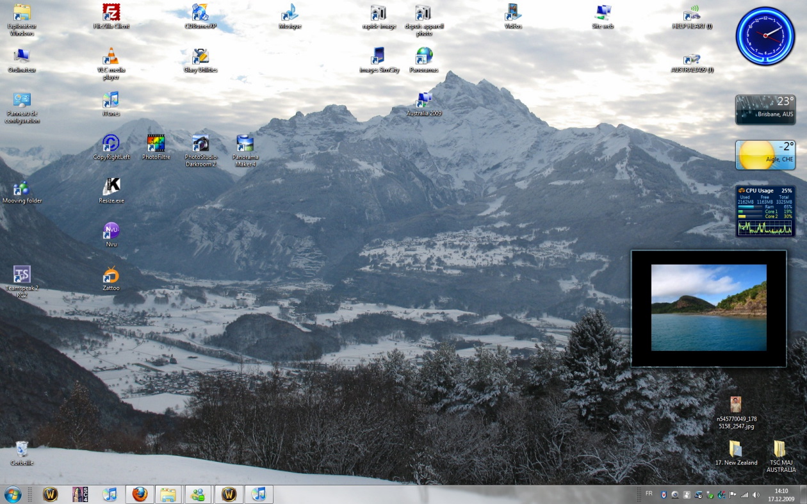Image resolution: width=807 pixels, height=504 pixels.
Task: Launch the Nvu web editor icon
Action: click(x=111, y=231)
